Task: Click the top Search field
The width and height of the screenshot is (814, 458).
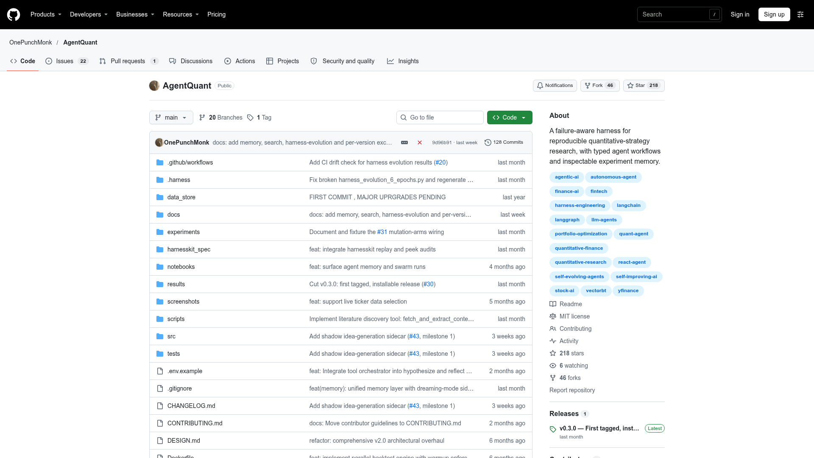Action: pyautogui.click(x=679, y=14)
